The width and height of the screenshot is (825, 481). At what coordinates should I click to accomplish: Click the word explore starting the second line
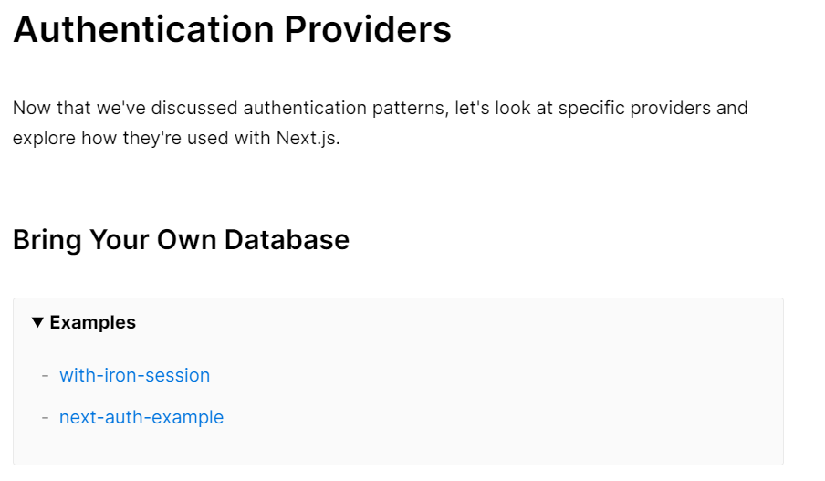click(x=44, y=138)
